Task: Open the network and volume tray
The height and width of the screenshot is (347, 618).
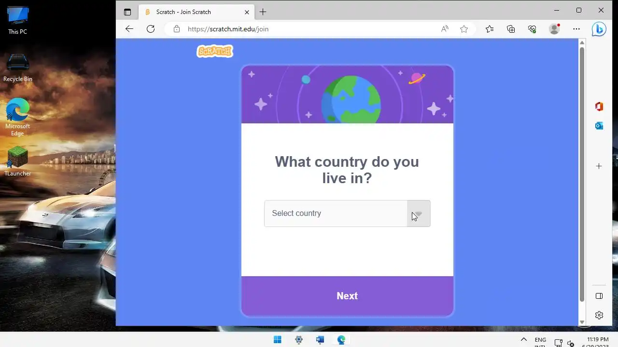Action: 564,343
